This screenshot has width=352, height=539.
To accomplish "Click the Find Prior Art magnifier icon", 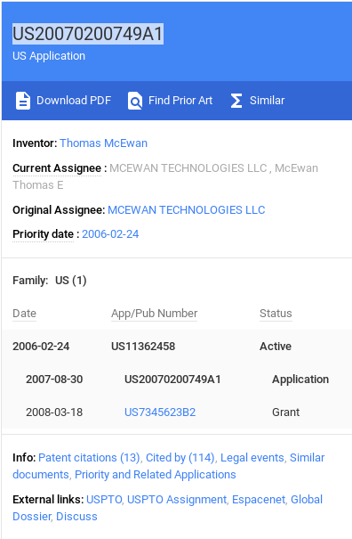I will tap(135, 101).
